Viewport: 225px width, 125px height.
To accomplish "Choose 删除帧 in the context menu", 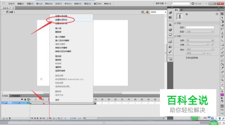I will tap(58, 32).
